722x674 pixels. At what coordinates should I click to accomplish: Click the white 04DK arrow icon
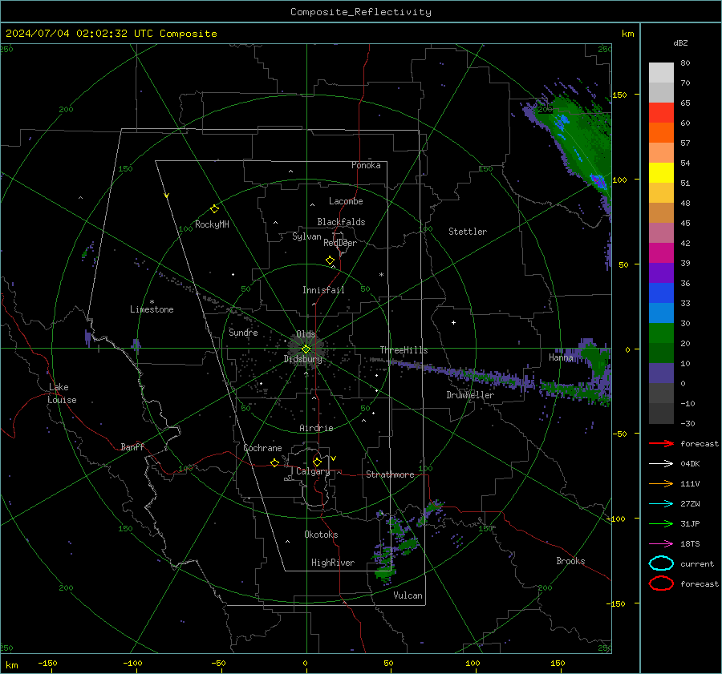661,464
